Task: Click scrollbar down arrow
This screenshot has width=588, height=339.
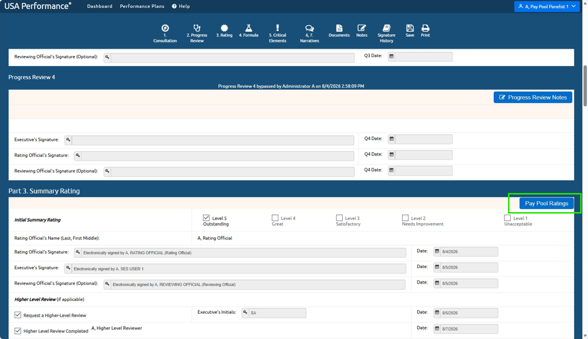Action: (585, 336)
